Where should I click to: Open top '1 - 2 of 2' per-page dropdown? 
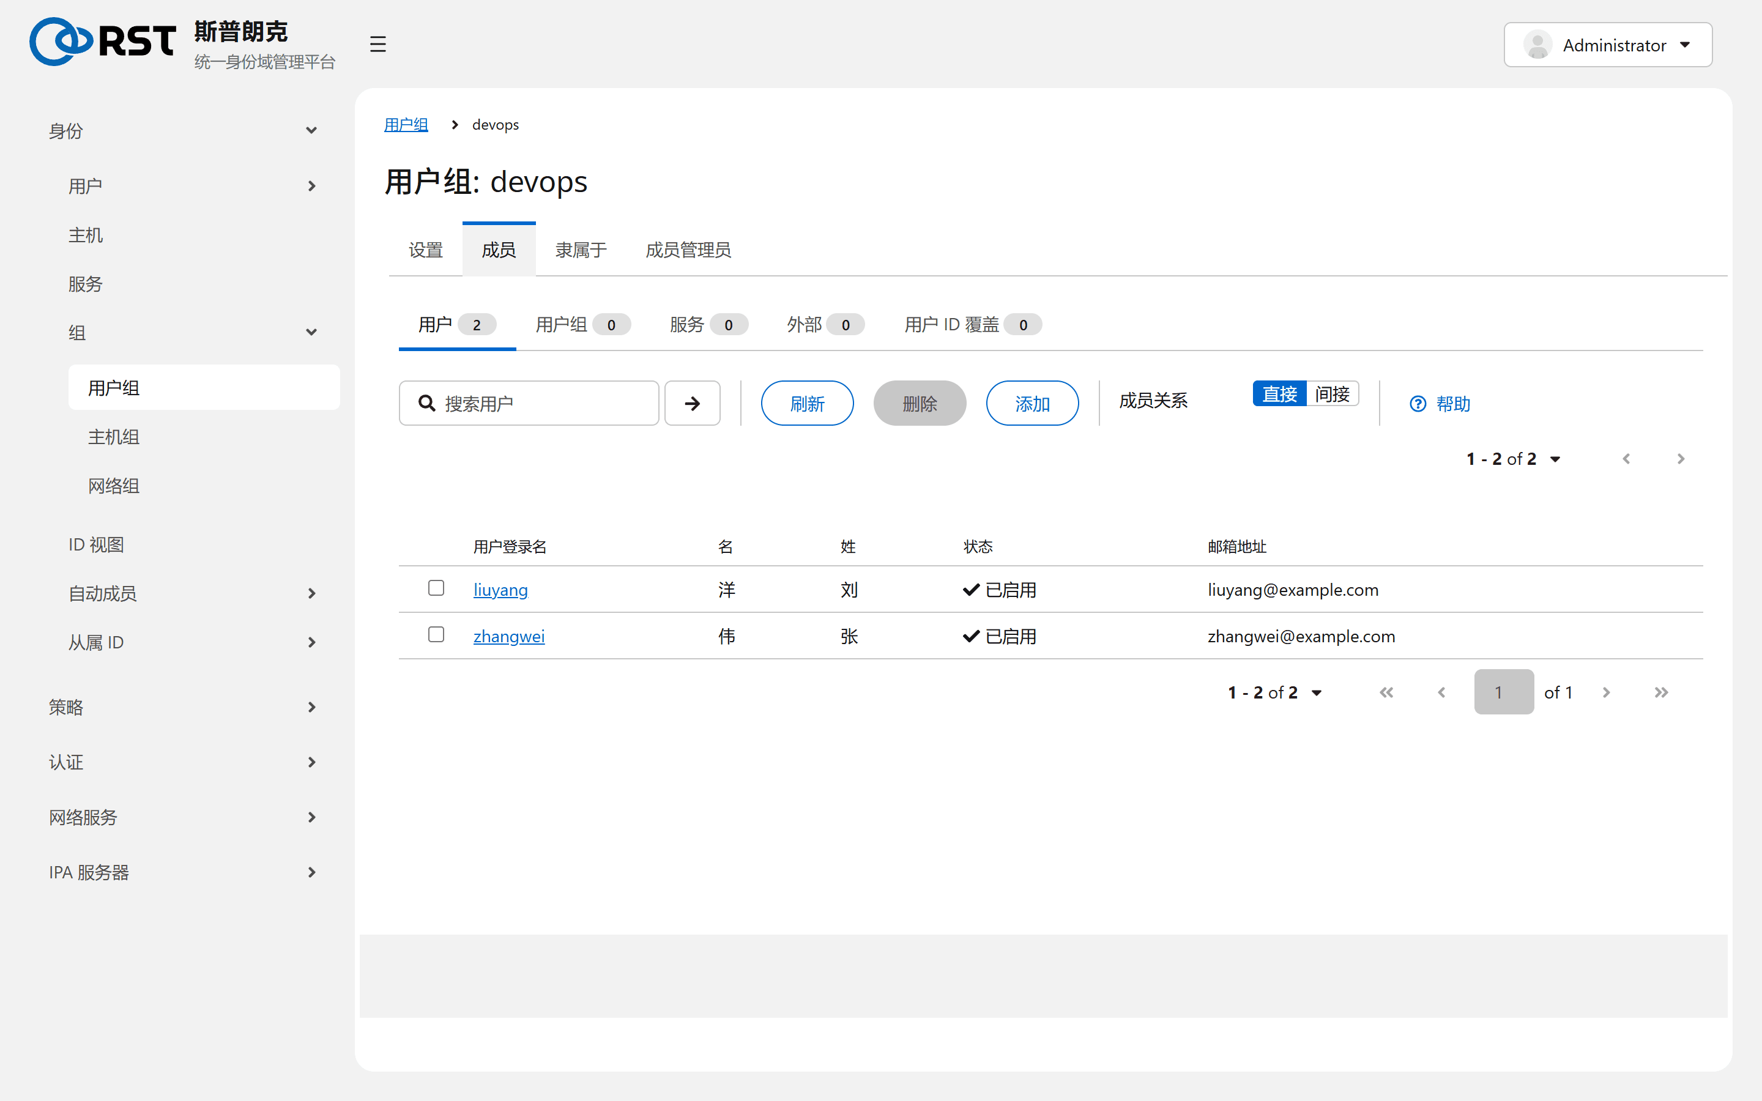[x=1513, y=459]
